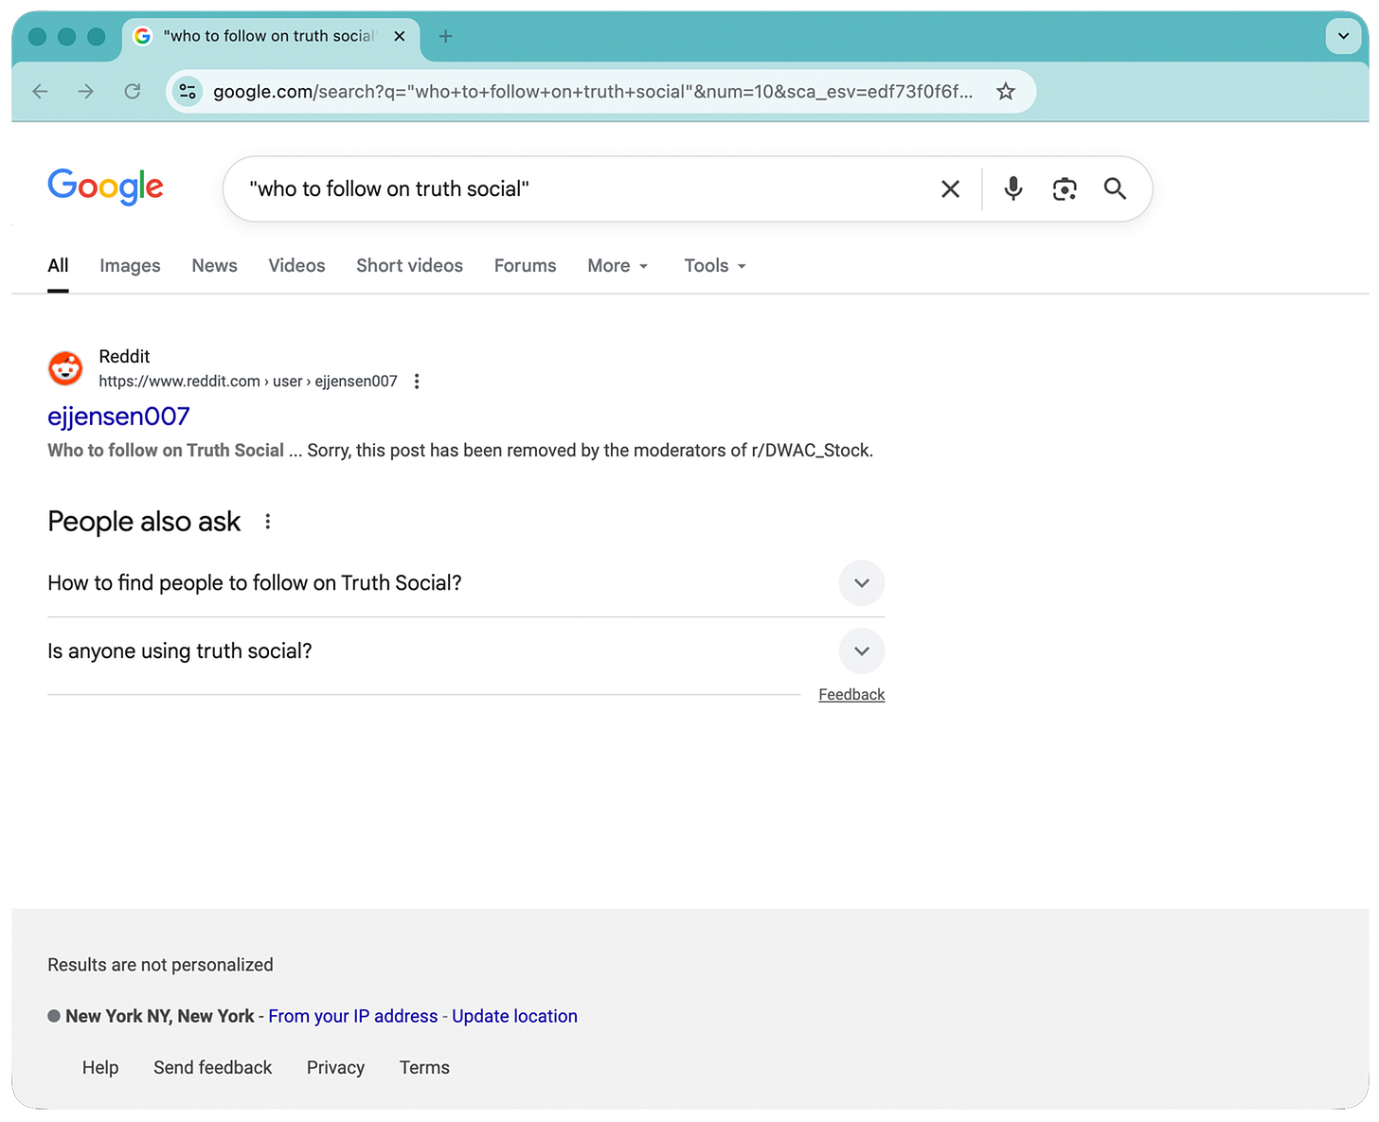This screenshot has height=1122, width=1379.
Task: Click the Update location link
Action: point(514,1016)
